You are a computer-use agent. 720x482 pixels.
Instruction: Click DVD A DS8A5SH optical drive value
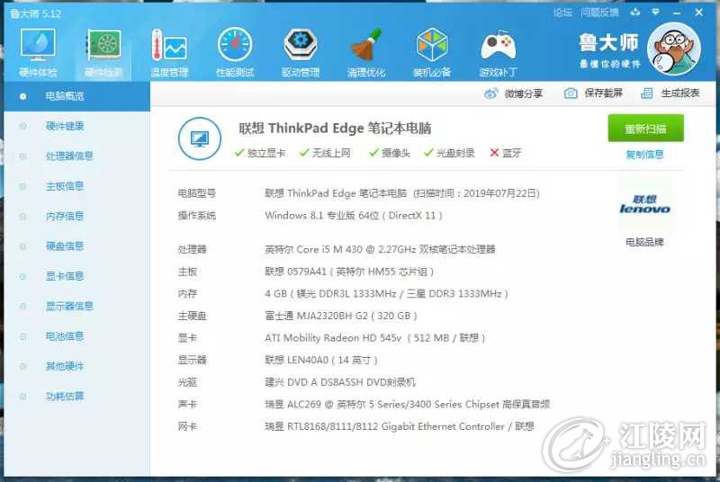[340, 382]
